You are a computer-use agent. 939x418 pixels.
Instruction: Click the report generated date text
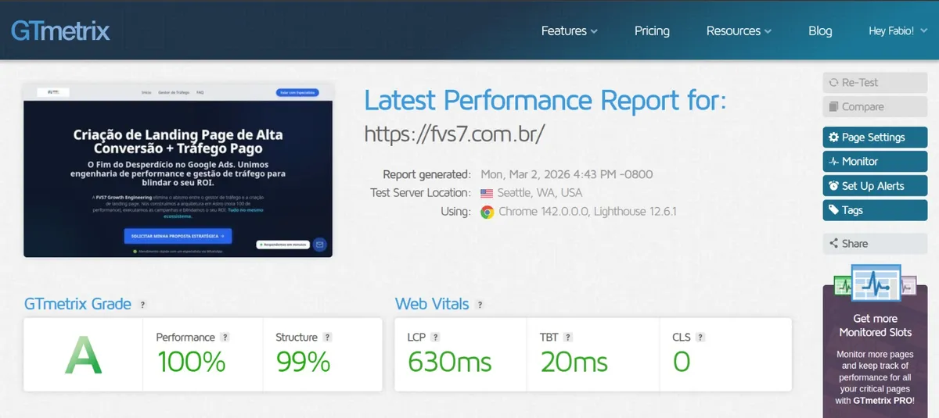coord(567,174)
